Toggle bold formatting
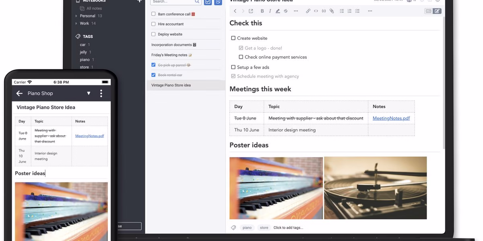The height and width of the screenshot is (241, 483). pyautogui.click(x=262, y=11)
